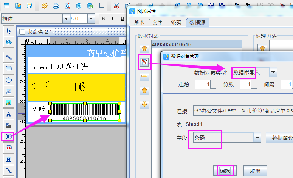Toggle bold text formatting
The height and width of the screenshot is (178, 293).
103,18
